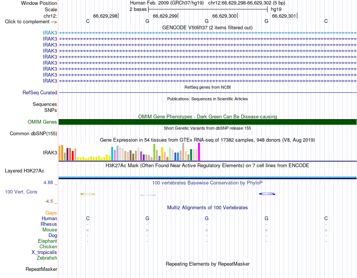
Task: Open the 'RefSeq genes from NCBI' track title
Action: coord(207,87)
